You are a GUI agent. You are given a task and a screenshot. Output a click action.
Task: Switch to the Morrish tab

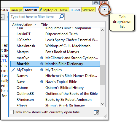point(31,10)
